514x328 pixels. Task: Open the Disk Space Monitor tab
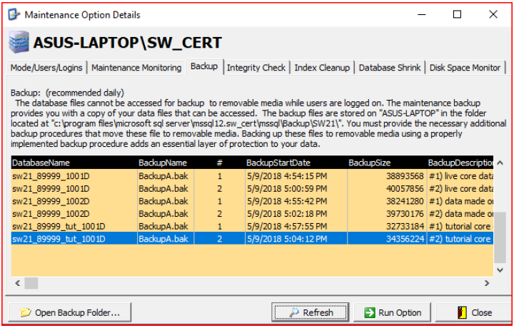pos(465,68)
